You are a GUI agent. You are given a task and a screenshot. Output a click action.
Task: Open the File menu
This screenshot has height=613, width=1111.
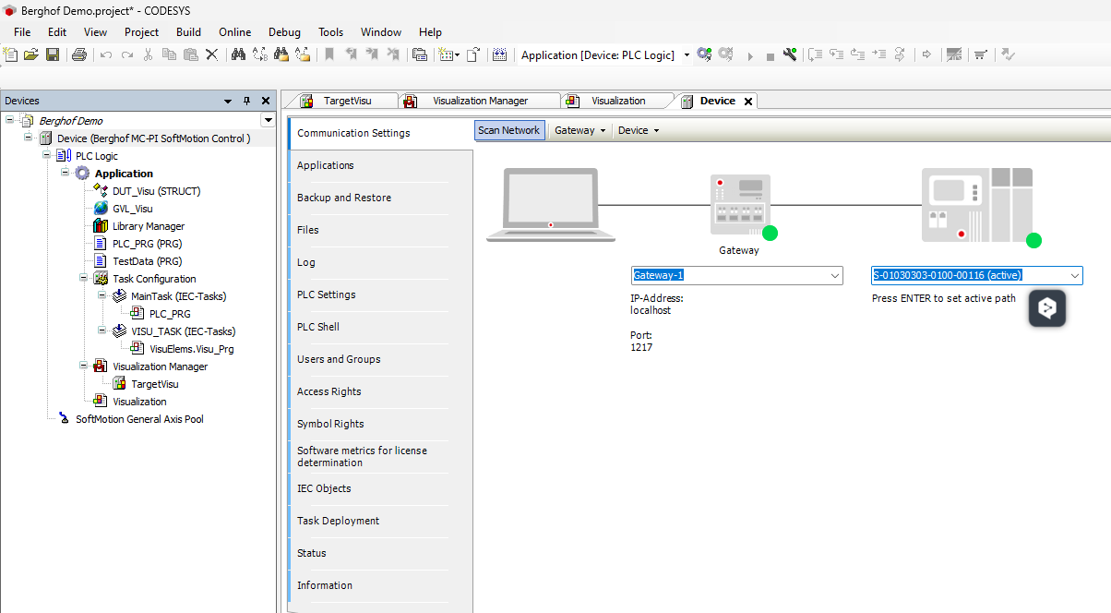pyautogui.click(x=22, y=31)
